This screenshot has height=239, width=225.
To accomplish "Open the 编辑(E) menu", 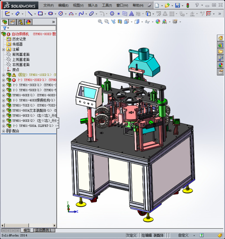I will tap(63, 5).
